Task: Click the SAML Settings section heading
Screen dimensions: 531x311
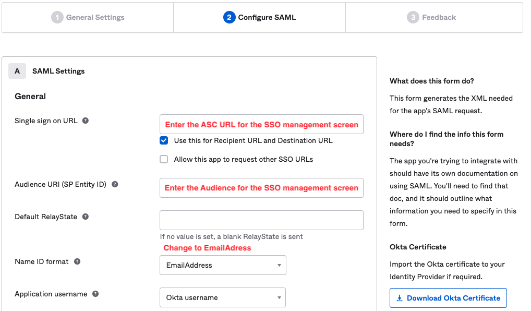Action: point(58,71)
